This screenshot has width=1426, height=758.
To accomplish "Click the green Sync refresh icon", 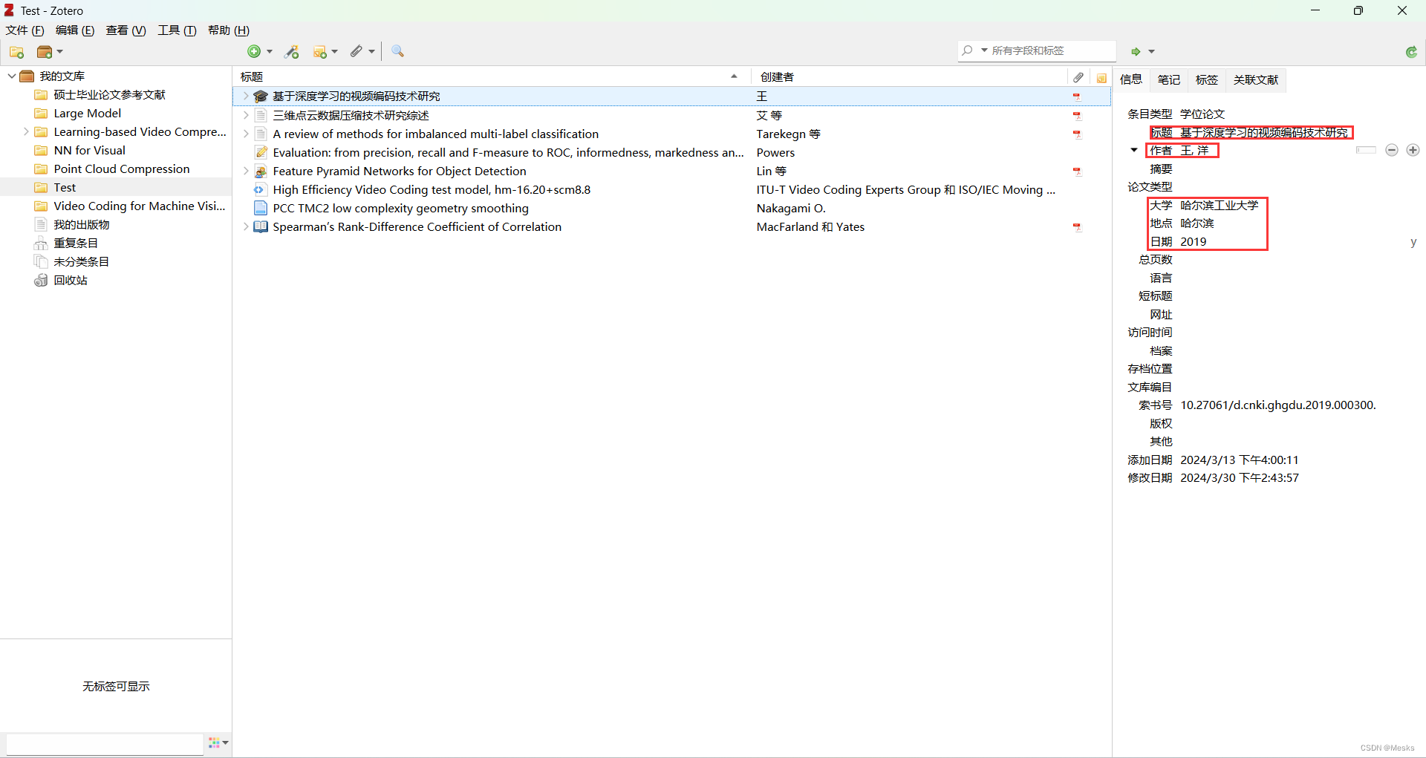I will [x=1412, y=51].
